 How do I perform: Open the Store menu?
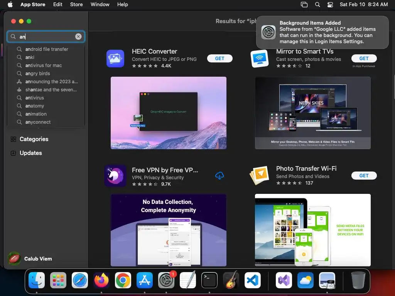[76, 5]
